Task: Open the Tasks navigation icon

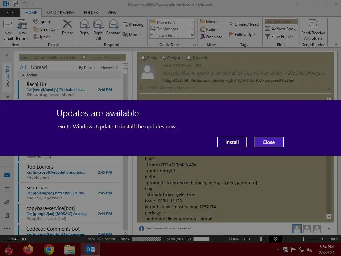Action: click(7, 215)
